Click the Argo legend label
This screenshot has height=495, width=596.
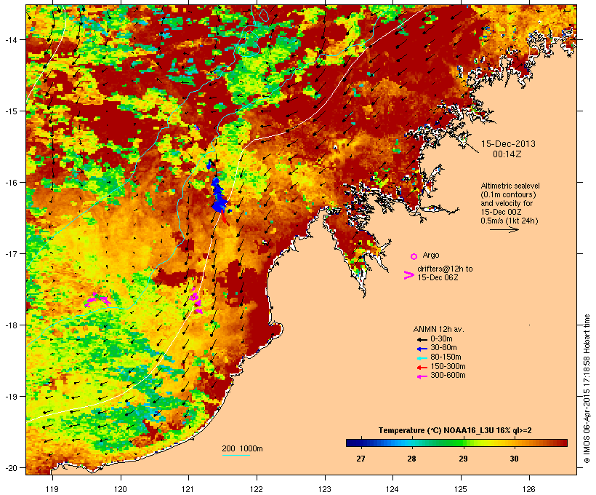[431, 255]
